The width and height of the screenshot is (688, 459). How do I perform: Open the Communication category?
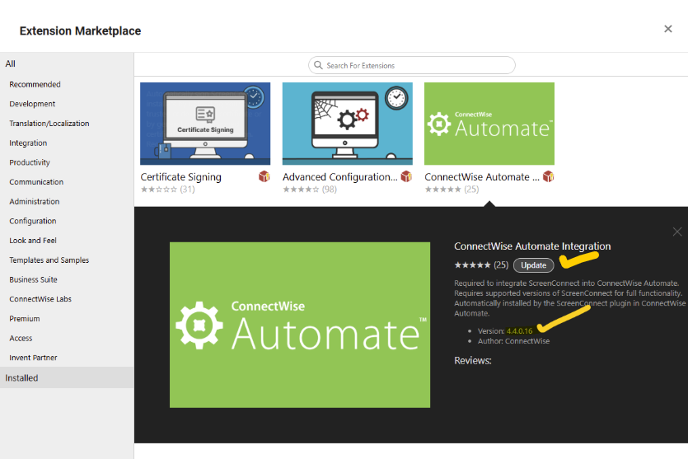coord(36,181)
